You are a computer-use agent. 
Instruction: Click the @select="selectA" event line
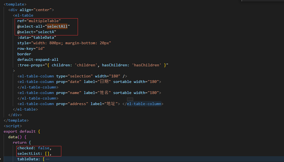tap(36, 32)
